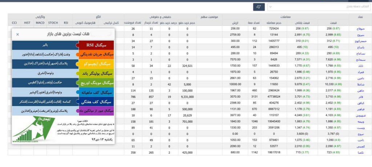Sort by the قیمت پایانی column header

point(302,23)
